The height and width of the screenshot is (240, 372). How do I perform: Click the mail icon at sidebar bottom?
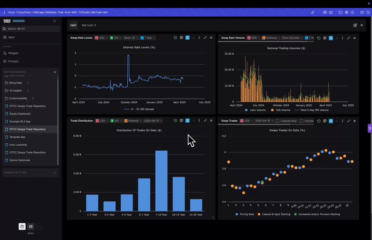(31, 226)
